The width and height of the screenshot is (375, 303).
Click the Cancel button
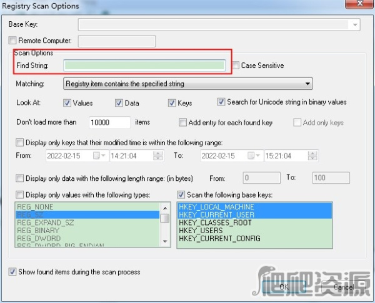pos(344,287)
